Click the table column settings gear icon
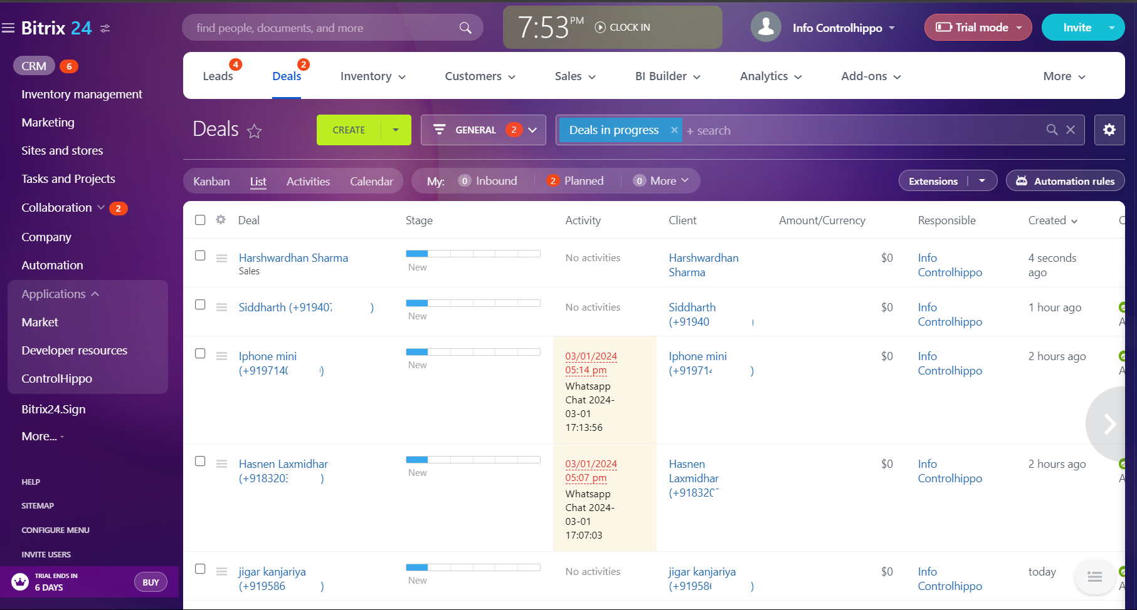This screenshot has width=1137, height=610. pyautogui.click(x=221, y=220)
